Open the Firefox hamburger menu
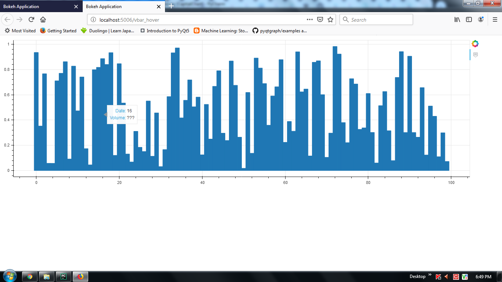 point(495,19)
